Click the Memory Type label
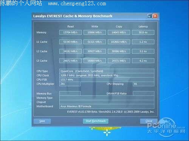The height and width of the screenshot is (141, 189). click(x=45, y=98)
